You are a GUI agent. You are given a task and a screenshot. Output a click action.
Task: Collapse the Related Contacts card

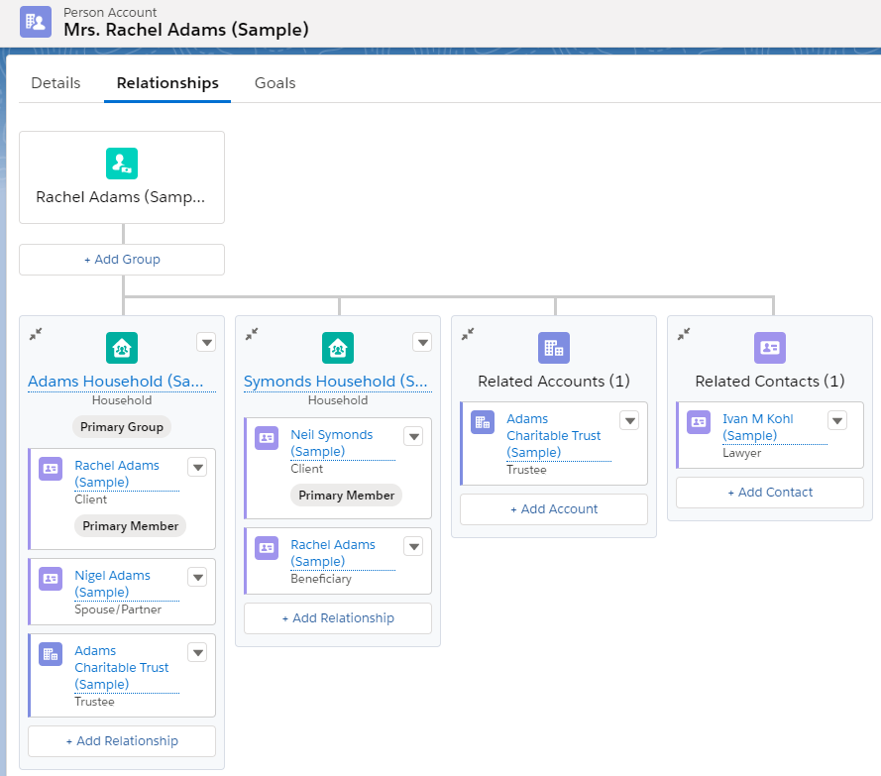tap(685, 335)
